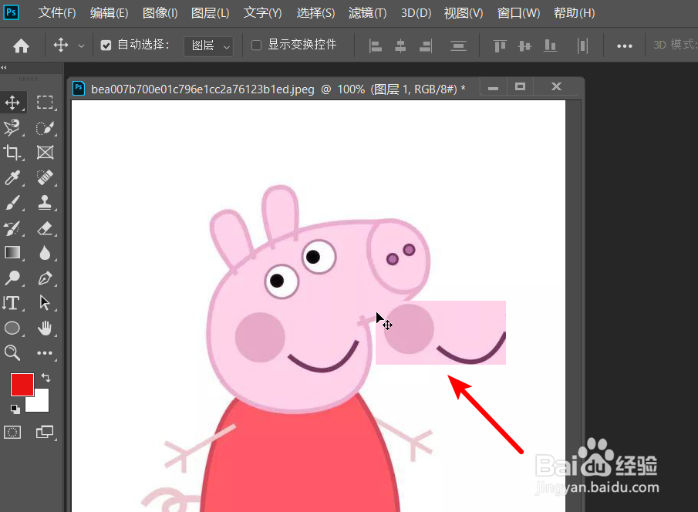Select the Gradient tool
This screenshot has width=698, height=512.
[12, 253]
